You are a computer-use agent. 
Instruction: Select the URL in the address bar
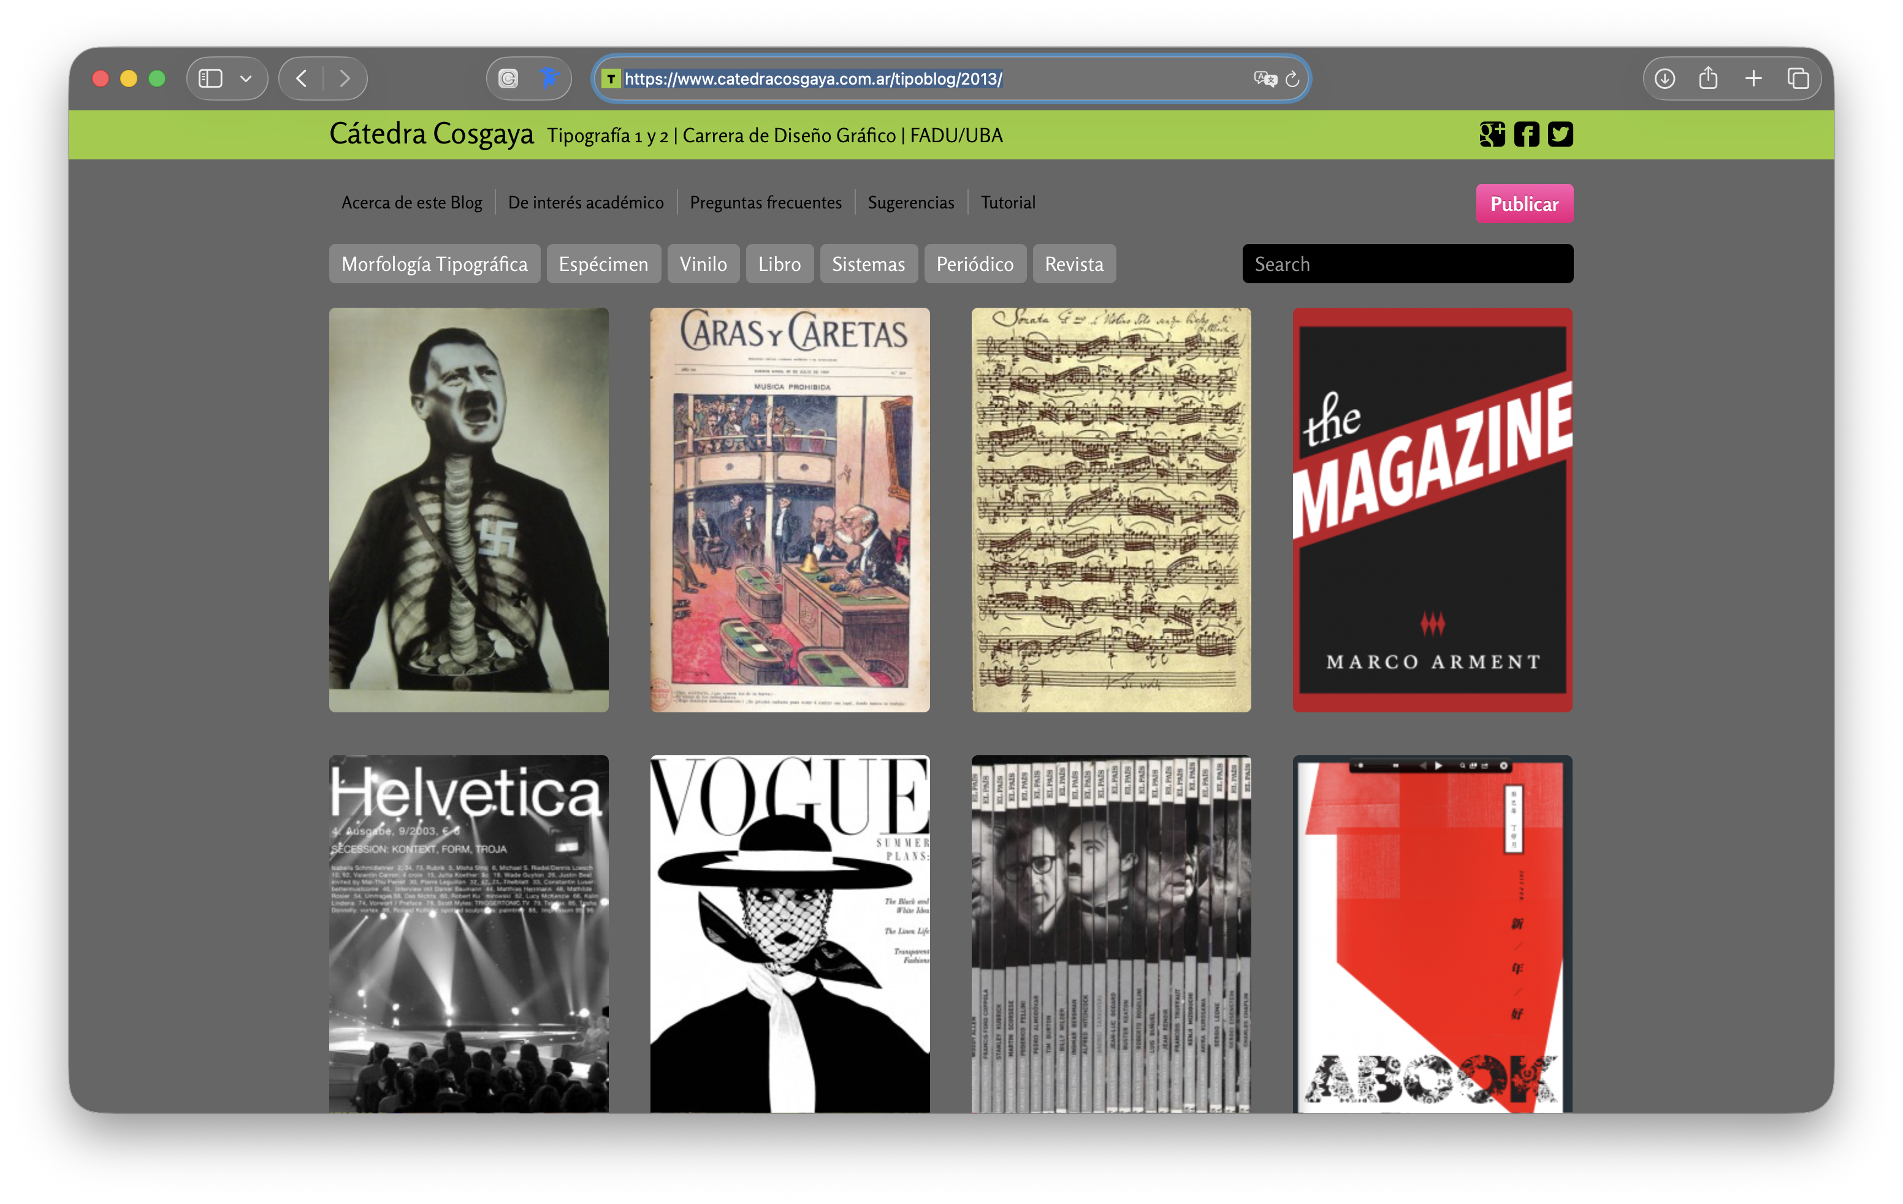tap(813, 79)
